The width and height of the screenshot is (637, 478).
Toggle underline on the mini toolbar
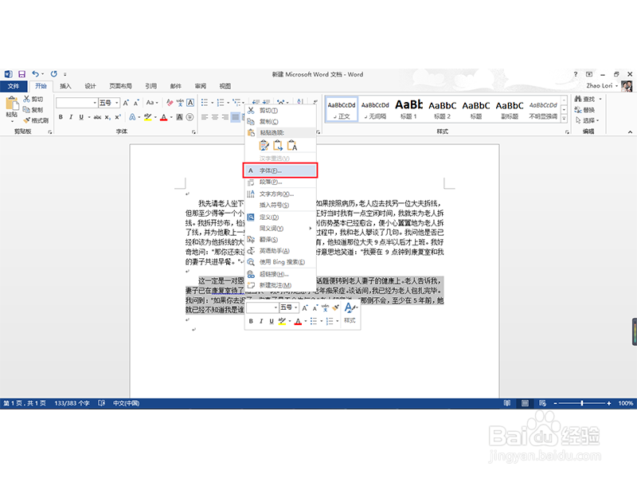point(272,320)
